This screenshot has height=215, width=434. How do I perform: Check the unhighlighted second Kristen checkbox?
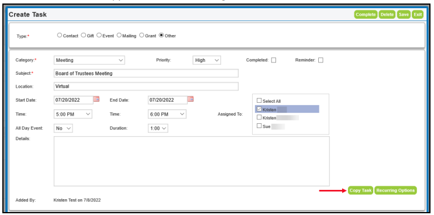tap(259, 117)
